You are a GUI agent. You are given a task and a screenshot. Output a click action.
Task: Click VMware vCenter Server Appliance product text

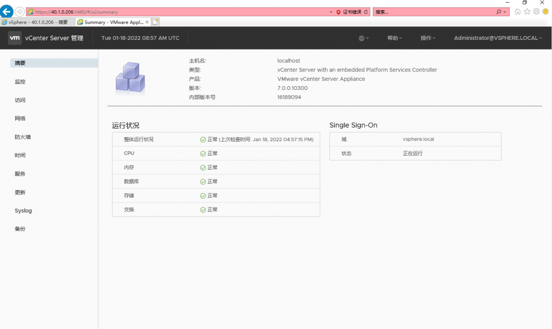(321, 79)
